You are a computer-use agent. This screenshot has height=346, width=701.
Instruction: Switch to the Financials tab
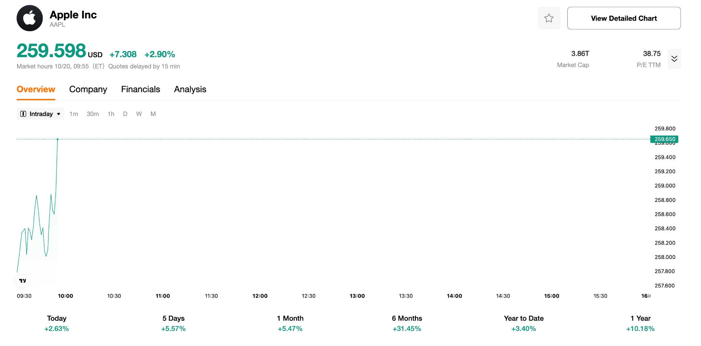click(140, 89)
